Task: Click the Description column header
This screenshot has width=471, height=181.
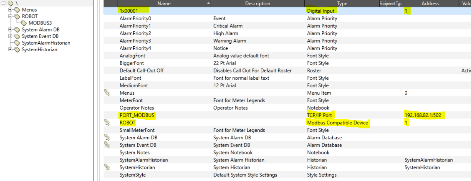Action: pos(257,4)
